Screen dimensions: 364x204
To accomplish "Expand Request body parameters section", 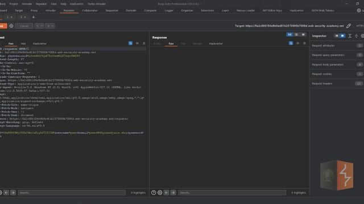I will (x=337, y=65).
